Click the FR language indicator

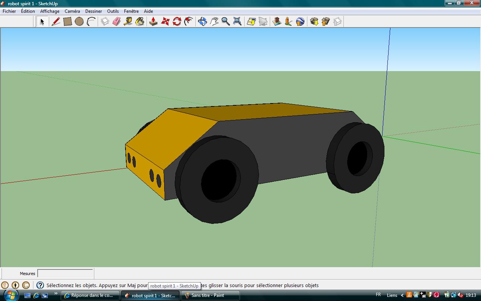[x=378, y=295]
